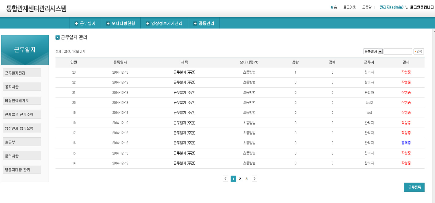Select page 3 in pagination
The width and height of the screenshot is (435, 203).
(246, 179)
